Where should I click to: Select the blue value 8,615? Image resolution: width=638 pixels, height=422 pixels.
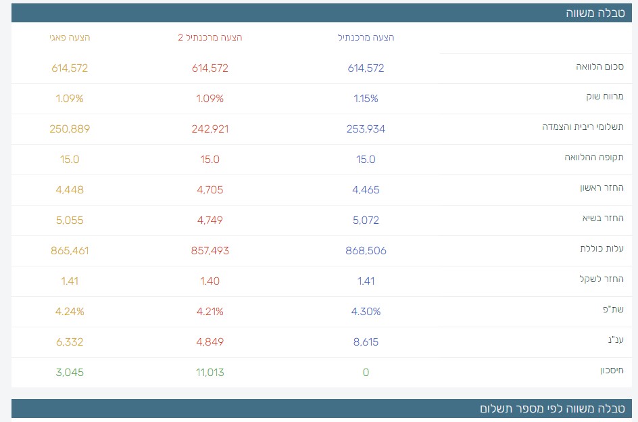[x=366, y=342]
